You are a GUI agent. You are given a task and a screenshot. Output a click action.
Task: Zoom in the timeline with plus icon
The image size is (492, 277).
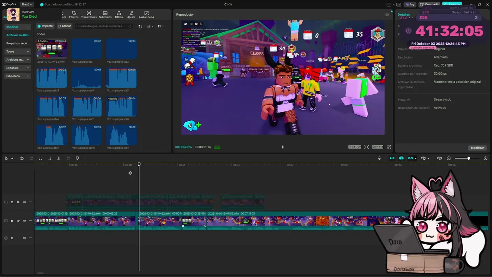[485, 158]
